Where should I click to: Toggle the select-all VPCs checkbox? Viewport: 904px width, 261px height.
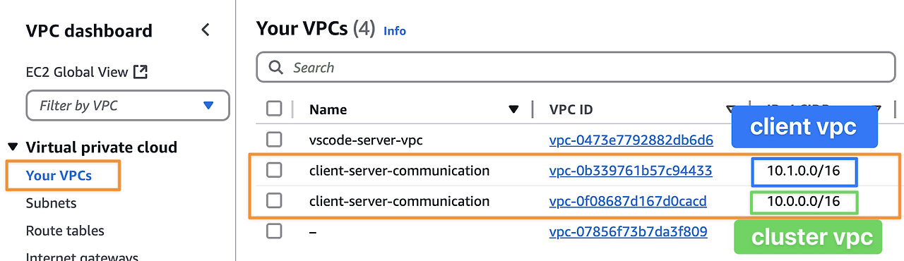coord(274,109)
